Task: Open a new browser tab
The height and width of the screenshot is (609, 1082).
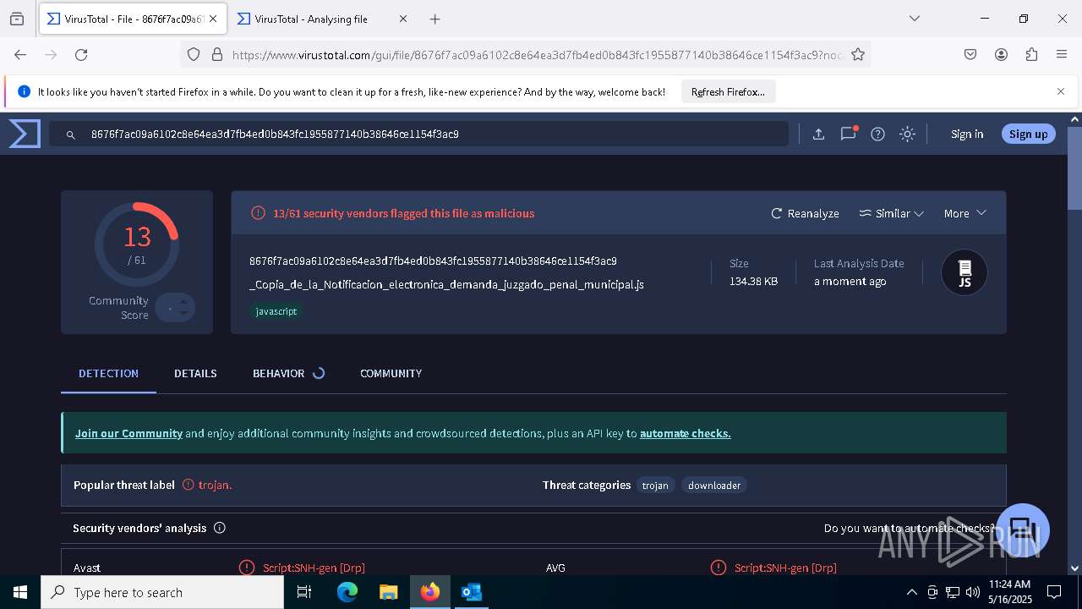Action: point(434,19)
